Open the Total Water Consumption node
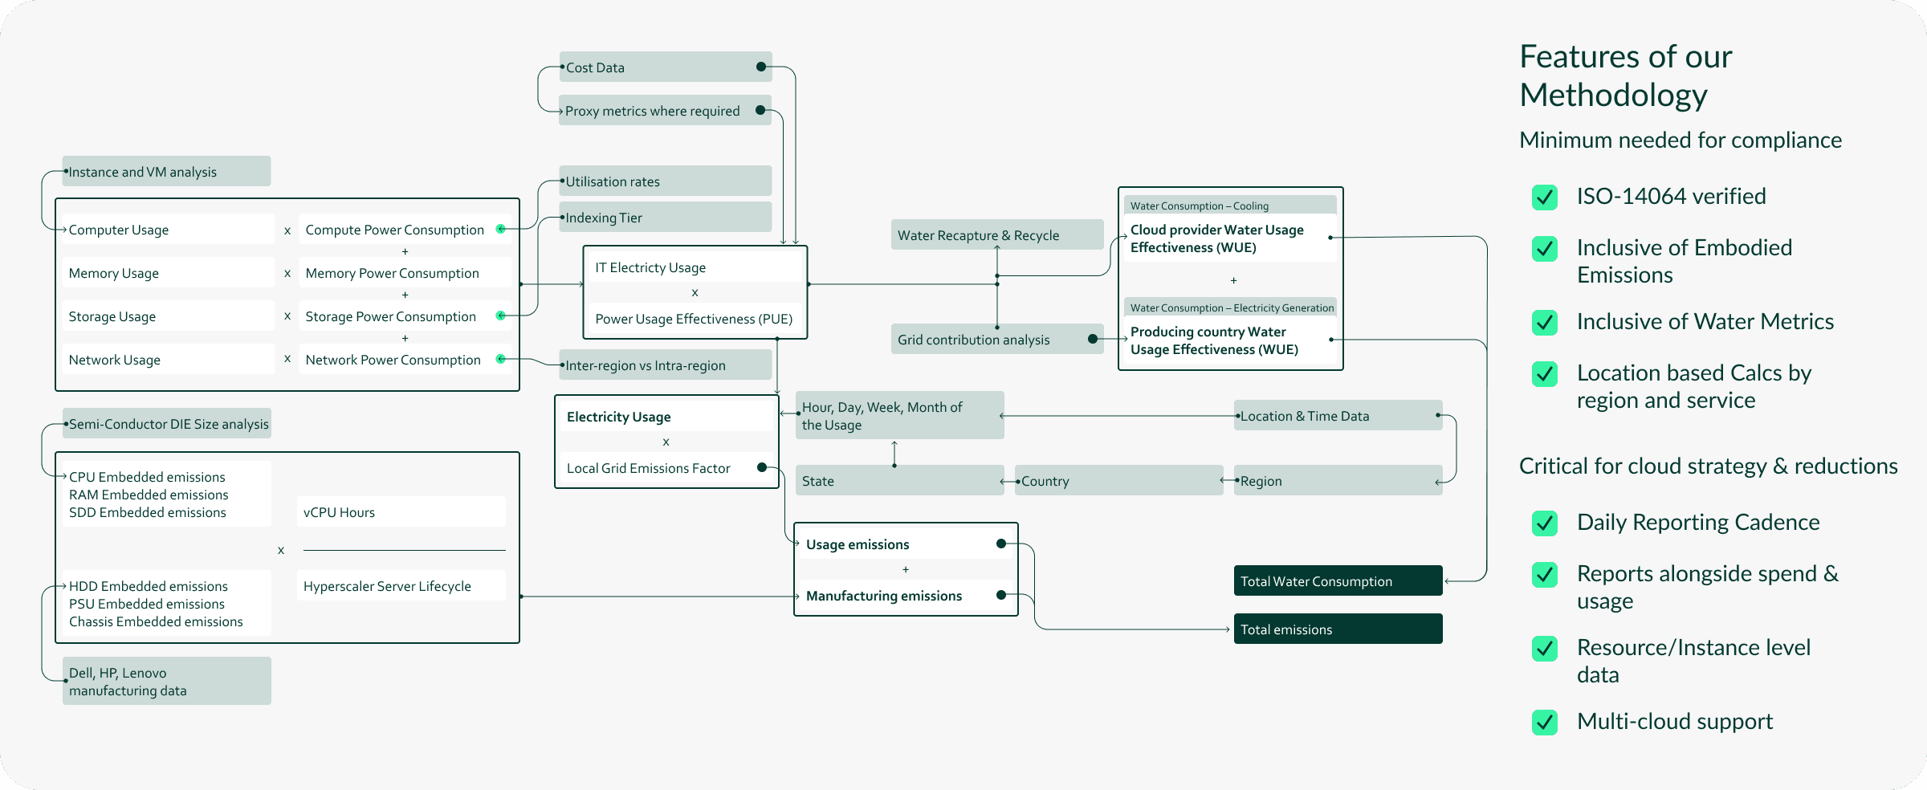The width and height of the screenshot is (1927, 790). tap(1337, 580)
